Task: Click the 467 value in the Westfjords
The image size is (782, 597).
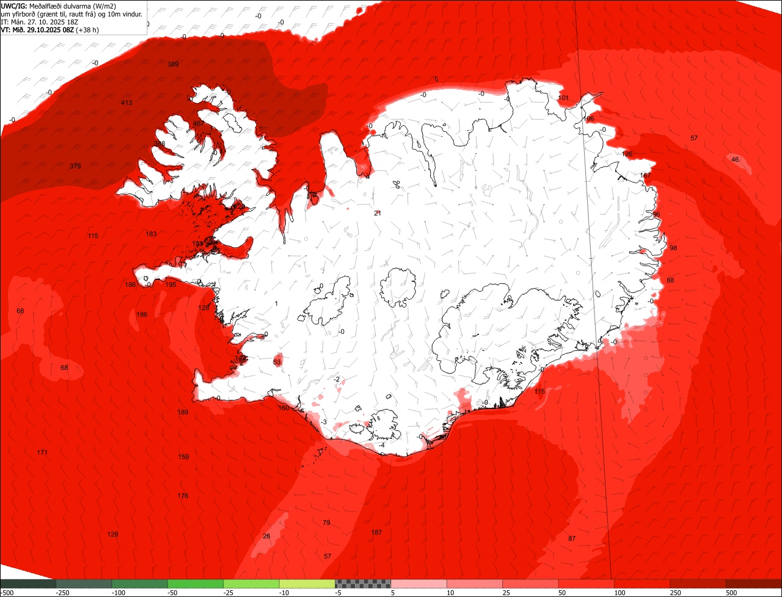Action: coord(199,123)
